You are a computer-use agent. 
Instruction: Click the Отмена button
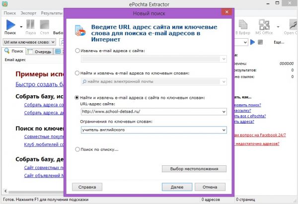(x=210, y=187)
